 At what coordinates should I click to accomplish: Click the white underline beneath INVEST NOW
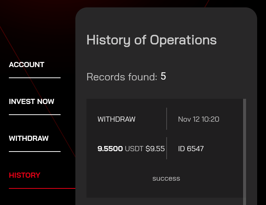(35, 115)
